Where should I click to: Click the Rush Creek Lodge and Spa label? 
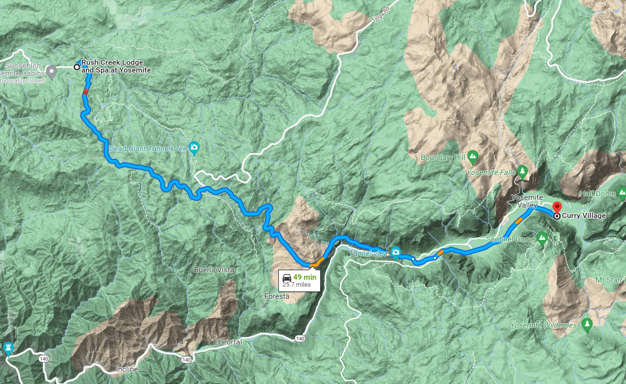click(x=116, y=66)
